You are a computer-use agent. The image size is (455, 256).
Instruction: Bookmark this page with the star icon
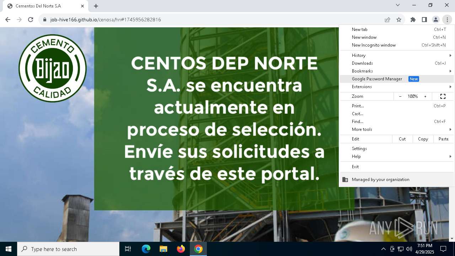click(x=399, y=20)
